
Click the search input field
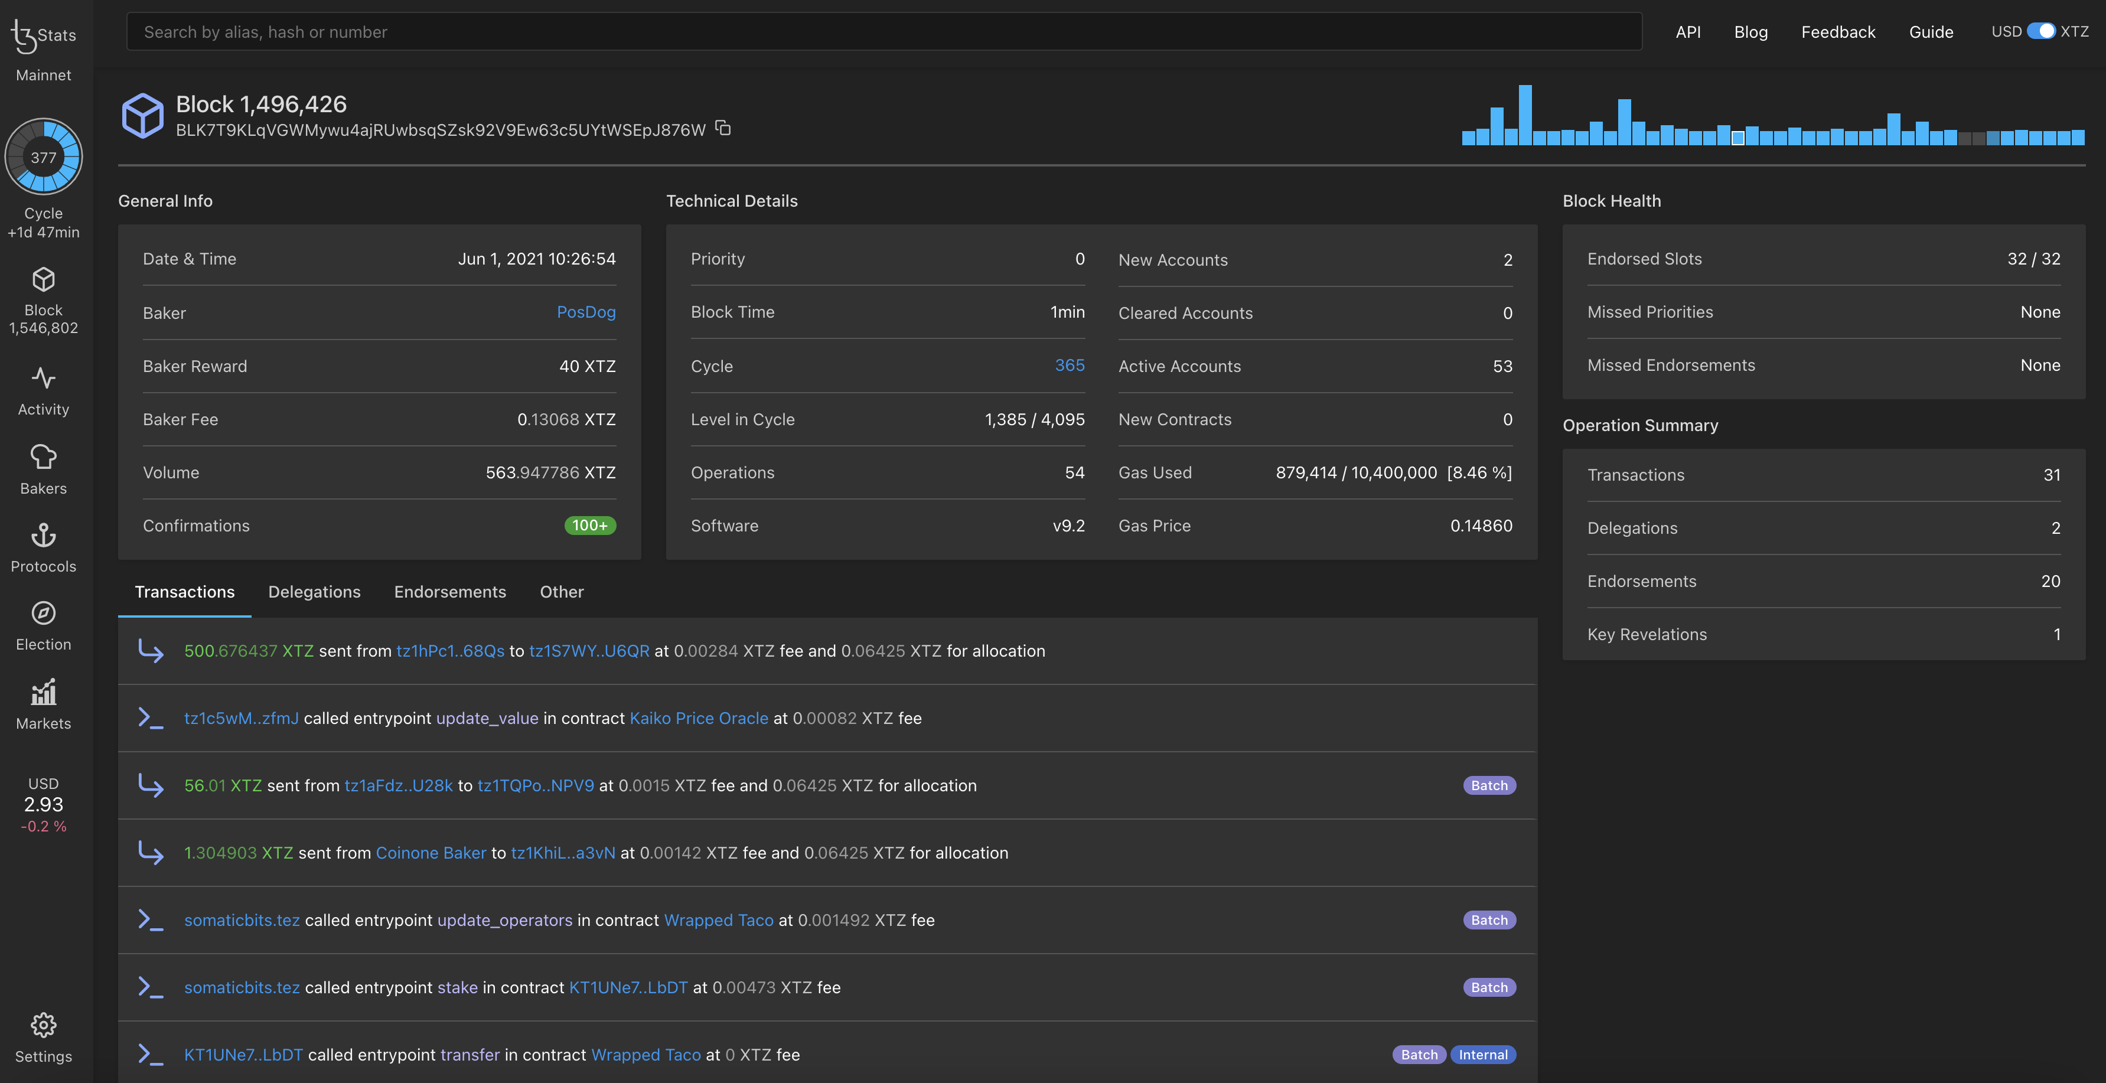(884, 30)
